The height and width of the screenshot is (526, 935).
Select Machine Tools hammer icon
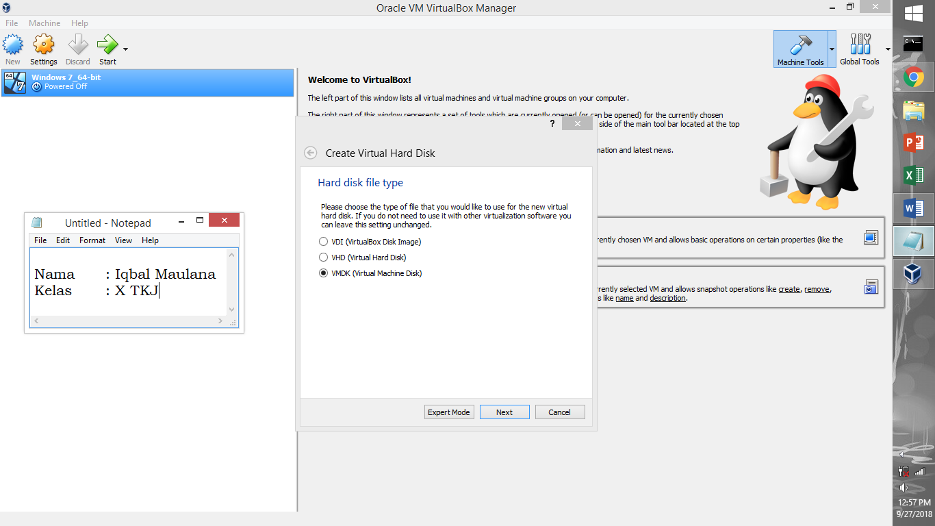(800, 49)
